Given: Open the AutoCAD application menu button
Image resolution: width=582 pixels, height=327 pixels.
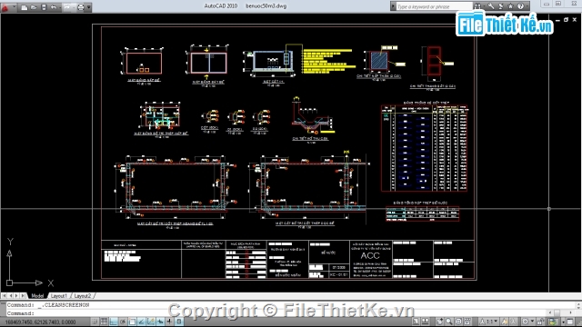Looking at the screenshot, I should (x=5, y=6).
